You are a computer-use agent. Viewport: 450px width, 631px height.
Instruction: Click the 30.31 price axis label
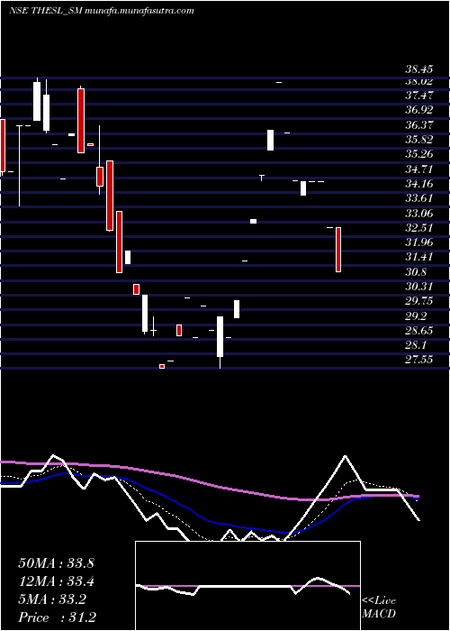(419, 287)
